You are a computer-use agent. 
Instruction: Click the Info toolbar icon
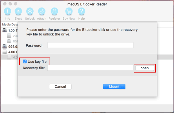click(x=8, y=11)
